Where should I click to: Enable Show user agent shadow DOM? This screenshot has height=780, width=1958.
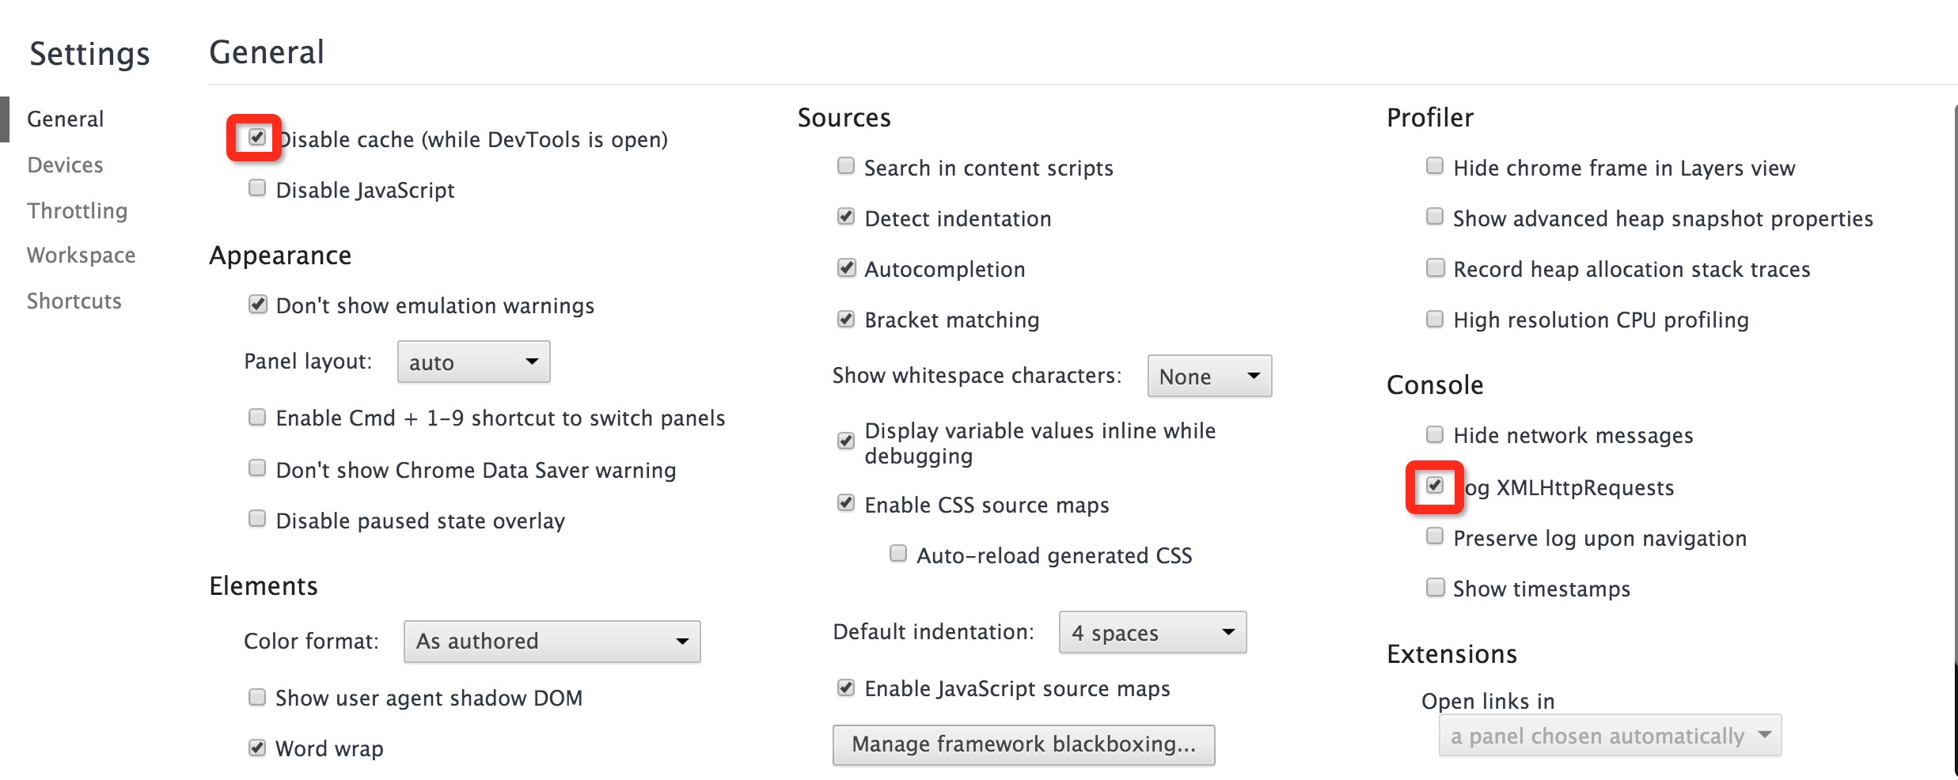256,697
